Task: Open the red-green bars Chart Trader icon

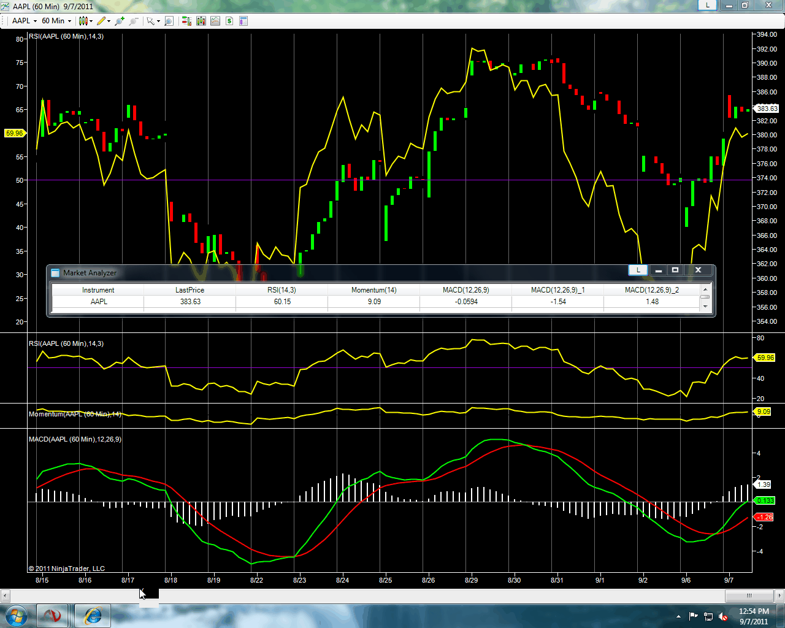Action: pos(186,21)
